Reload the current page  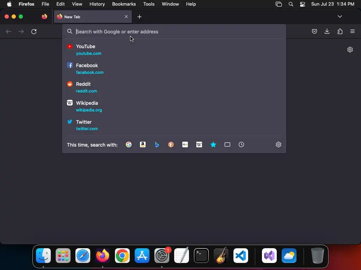coord(34,31)
